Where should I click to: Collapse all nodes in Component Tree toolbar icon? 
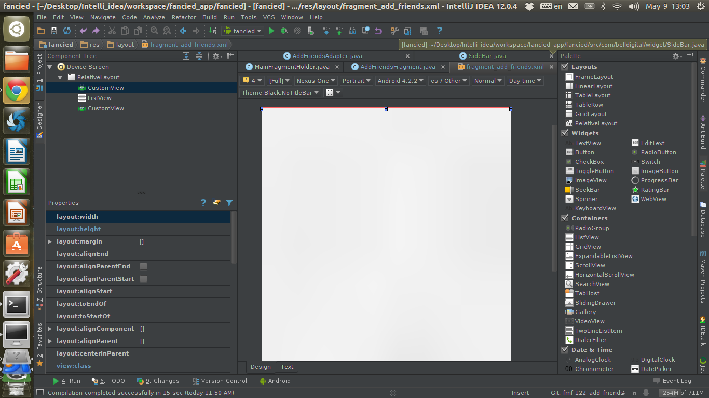199,56
